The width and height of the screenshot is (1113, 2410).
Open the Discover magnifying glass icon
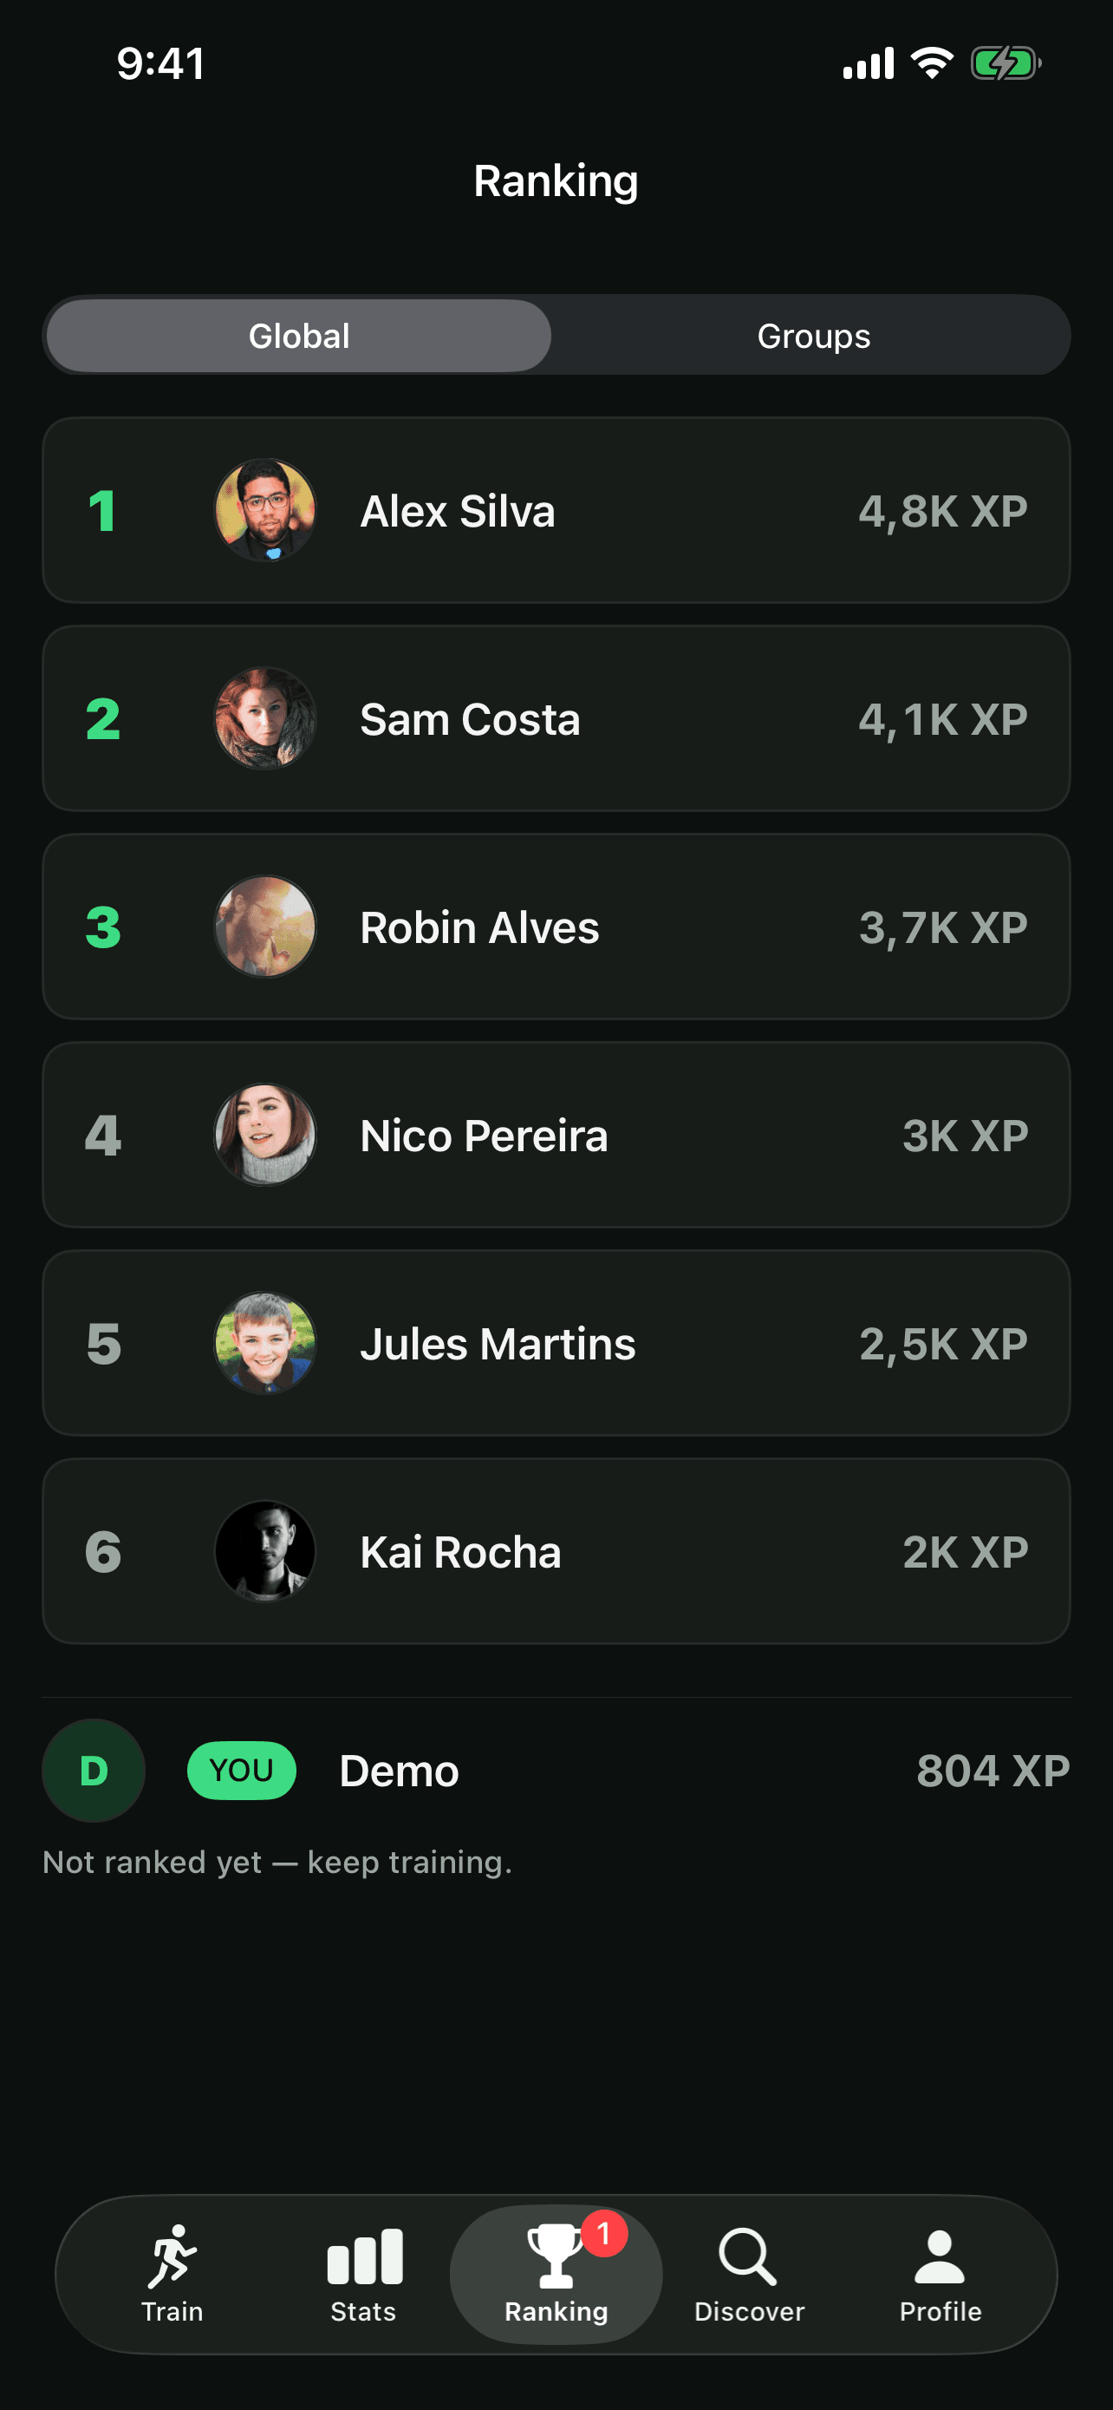pyautogui.click(x=747, y=2256)
